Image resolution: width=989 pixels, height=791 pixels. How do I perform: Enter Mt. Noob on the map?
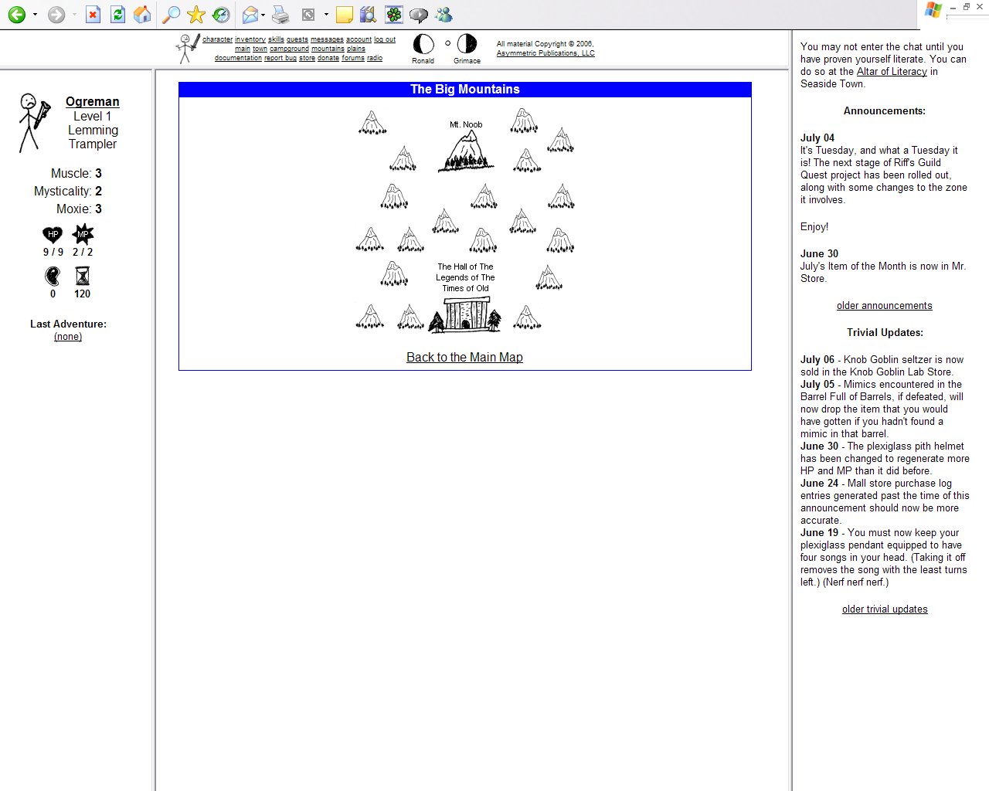pyautogui.click(x=466, y=150)
